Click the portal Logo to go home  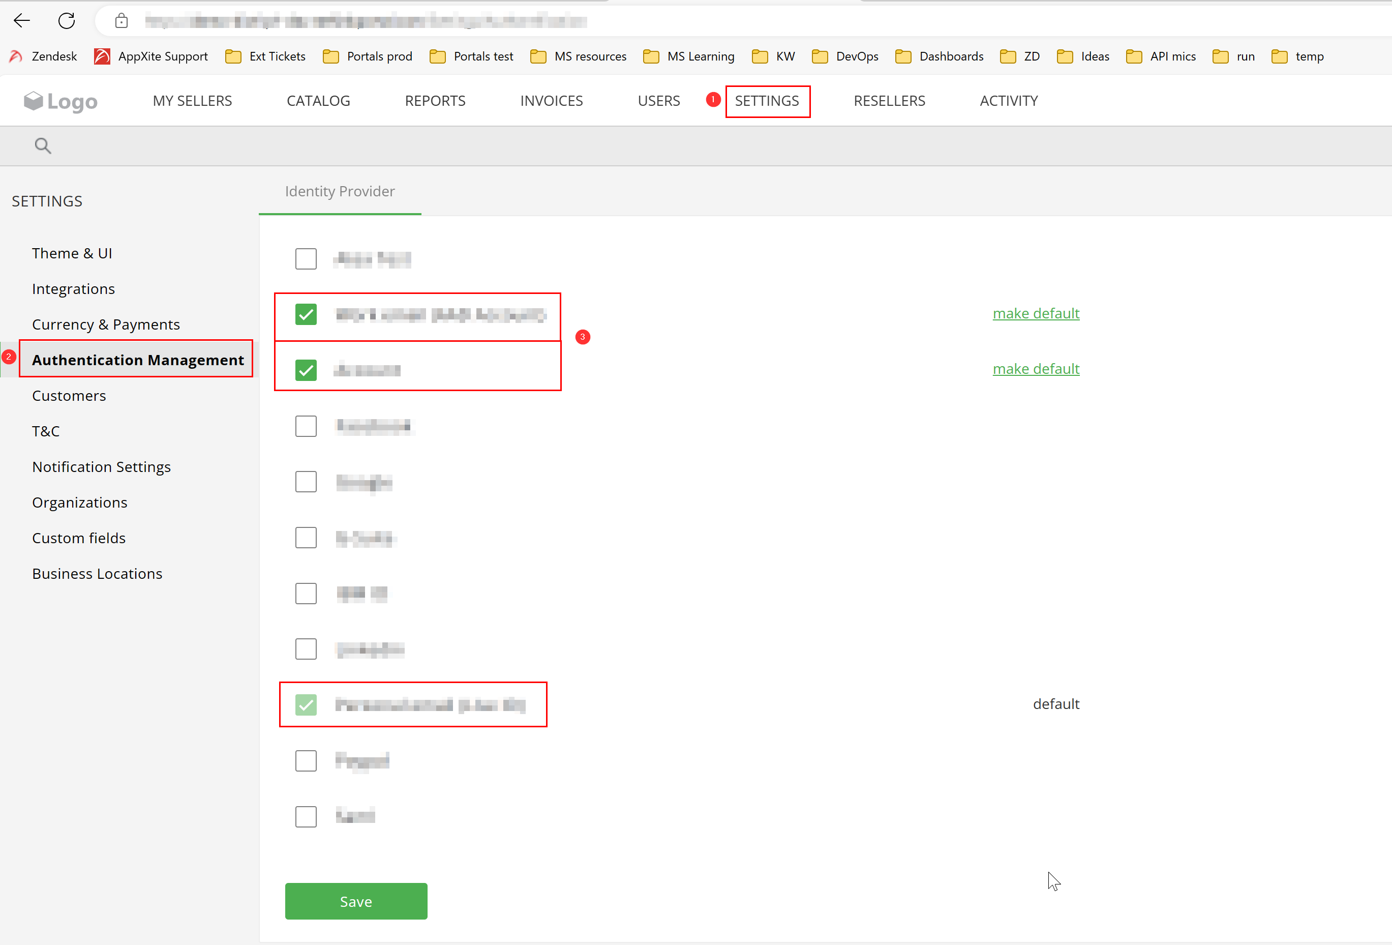(x=60, y=101)
